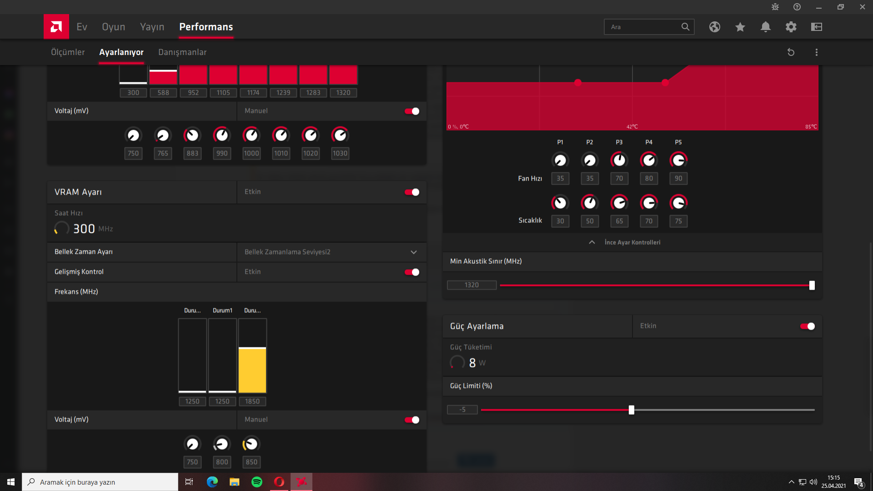The height and width of the screenshot is (491, 873).
Task: Open favorites star icon
Action: 740,27
